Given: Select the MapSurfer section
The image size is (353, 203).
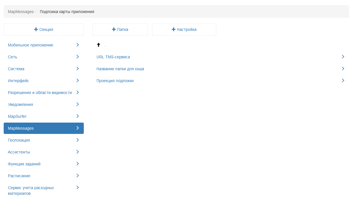Looking at the screenshot, I should tap(44, 116).
